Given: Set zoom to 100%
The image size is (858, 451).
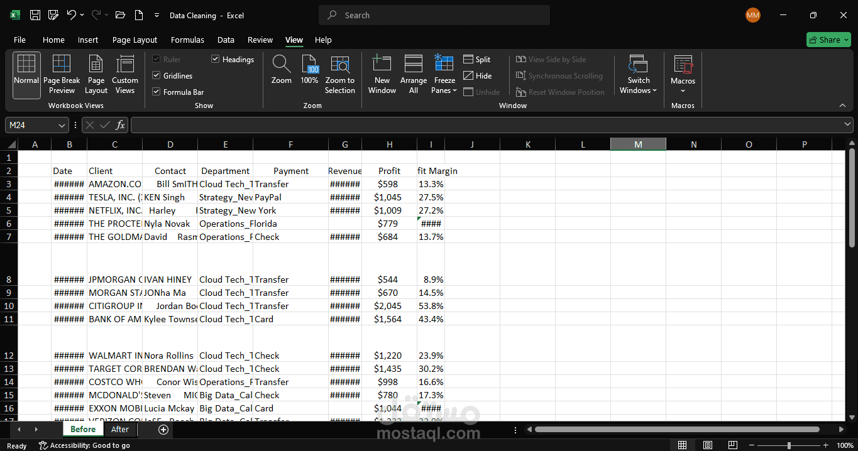Looking at the screenshot, I should [309, 69].
